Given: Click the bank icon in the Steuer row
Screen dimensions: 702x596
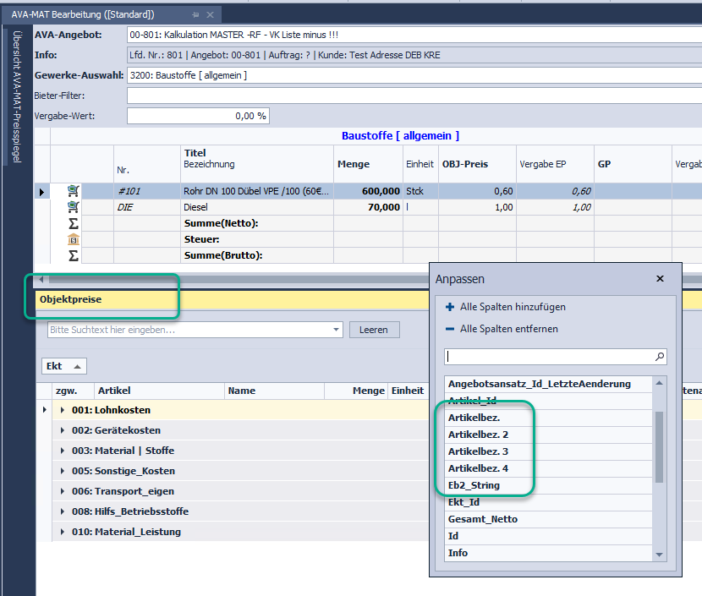Looking at the screenshot, I should 73,239.
